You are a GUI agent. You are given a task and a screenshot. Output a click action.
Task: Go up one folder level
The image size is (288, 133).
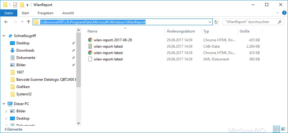[28, 22]
